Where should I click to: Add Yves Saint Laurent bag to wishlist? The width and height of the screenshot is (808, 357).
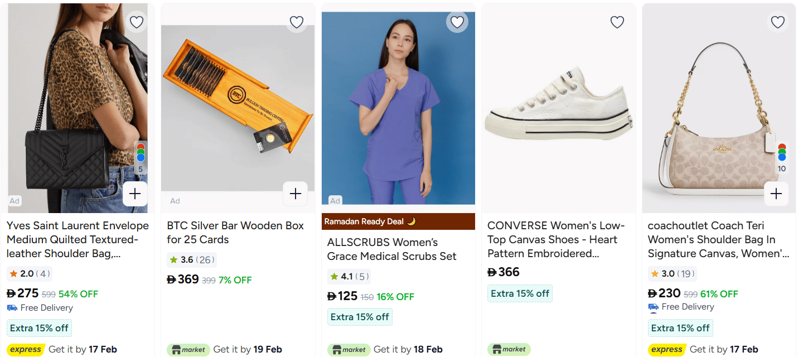[x=137, y=22]
